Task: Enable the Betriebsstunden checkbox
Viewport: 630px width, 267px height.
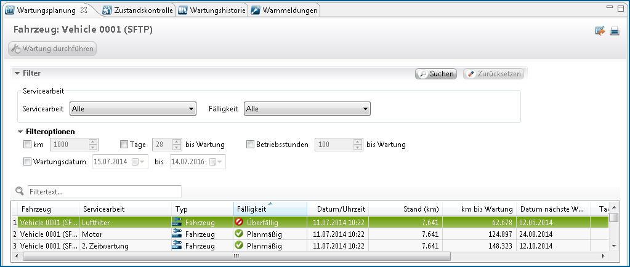Action: pos(251,145)
